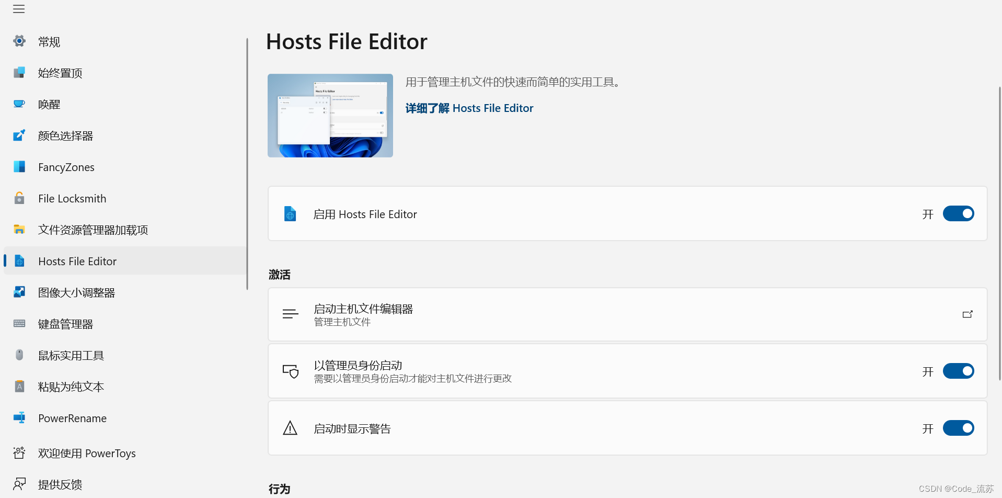This screenshot has height=498, width=1002.
Task: Open PowerRename settings page
Action: tap(125, 418)
